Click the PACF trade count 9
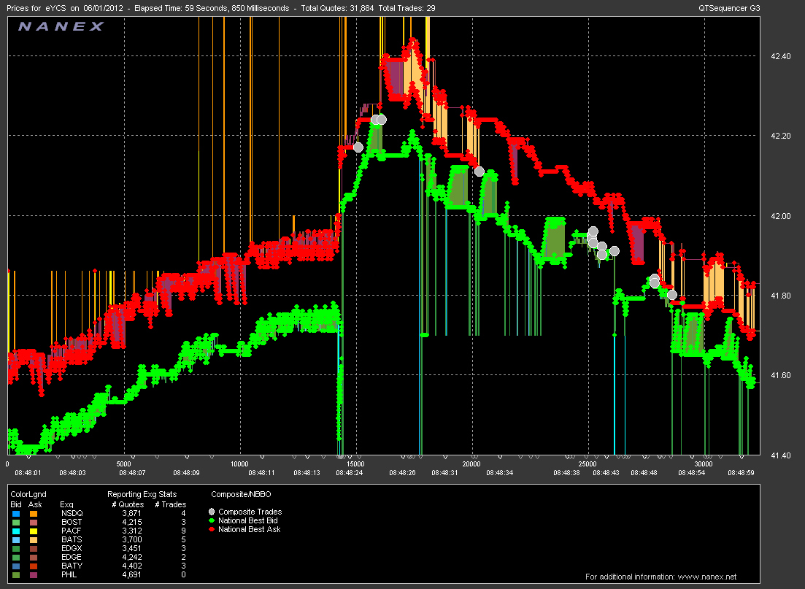This screenshot has height=589, width=805. (x=183, y=531)
